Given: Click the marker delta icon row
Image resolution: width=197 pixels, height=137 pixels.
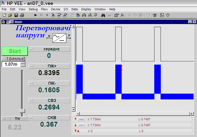Looking at the screenshot, I should tap(133, 131).
